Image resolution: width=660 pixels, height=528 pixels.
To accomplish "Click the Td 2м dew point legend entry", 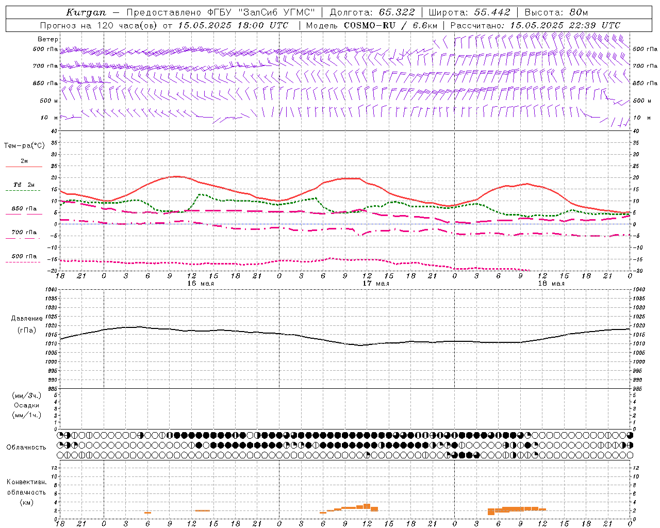I will coord(24,185).
